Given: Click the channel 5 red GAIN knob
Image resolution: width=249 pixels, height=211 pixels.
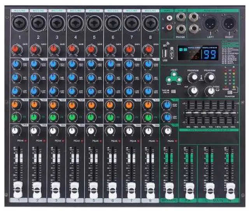Looking at the screenshot, I should [x=91, y=49].
